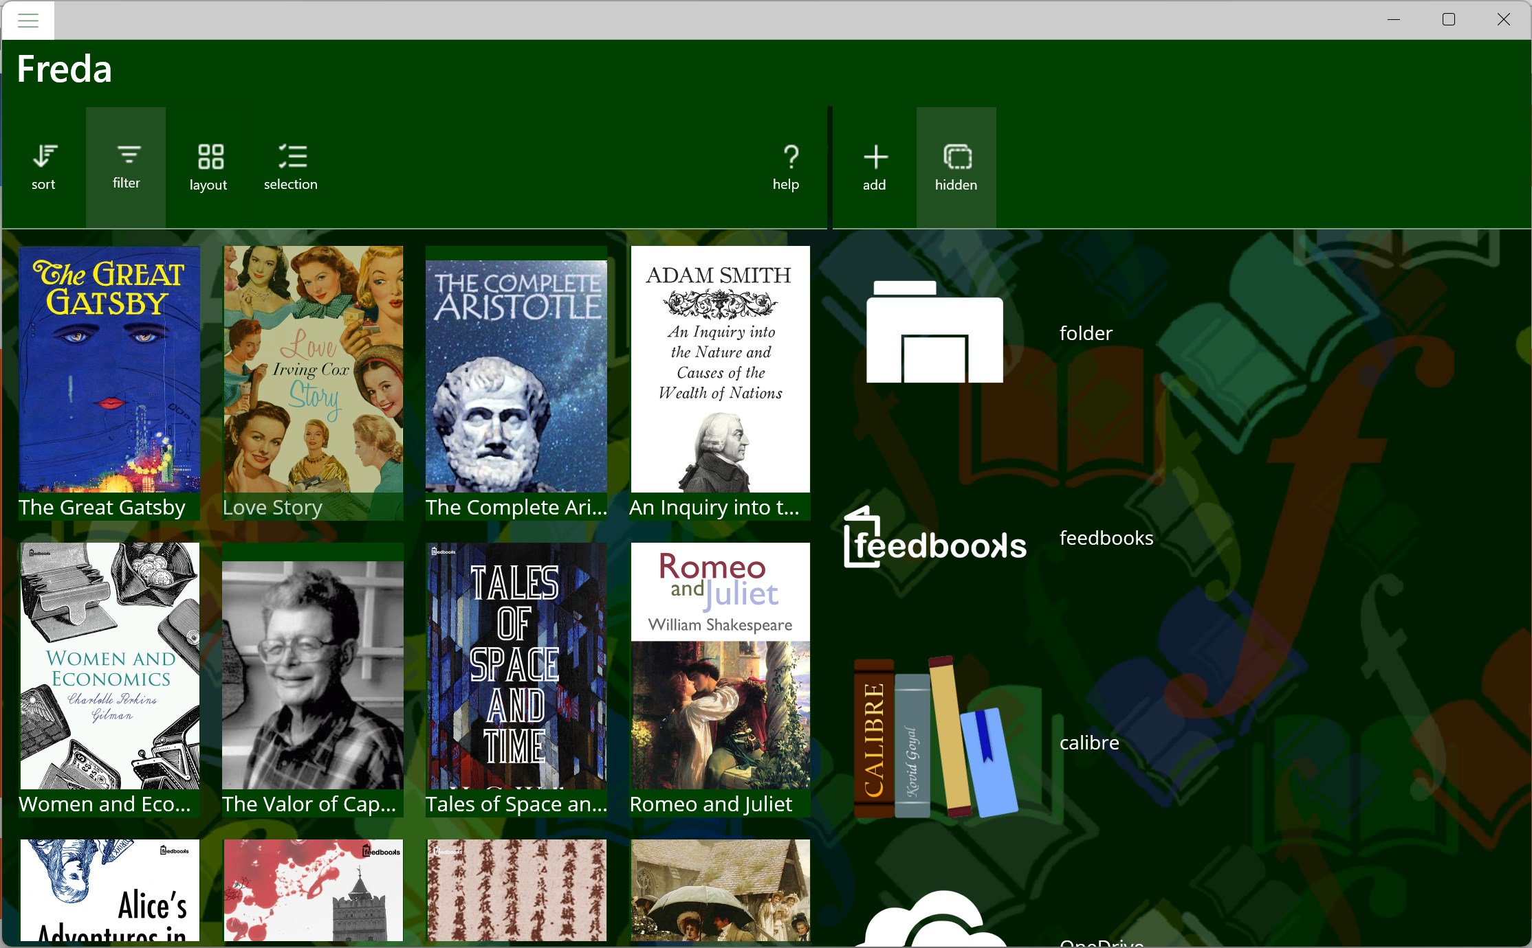This screenshot has width=1532, height=948.
Task: Click the calibre text label
Action: [x=1089, y=742]
